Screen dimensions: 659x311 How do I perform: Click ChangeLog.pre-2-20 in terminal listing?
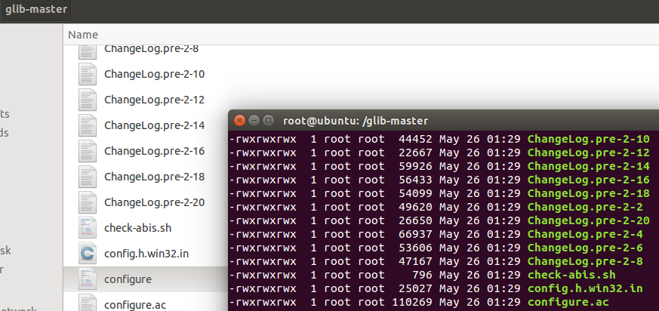click(588, 220)
